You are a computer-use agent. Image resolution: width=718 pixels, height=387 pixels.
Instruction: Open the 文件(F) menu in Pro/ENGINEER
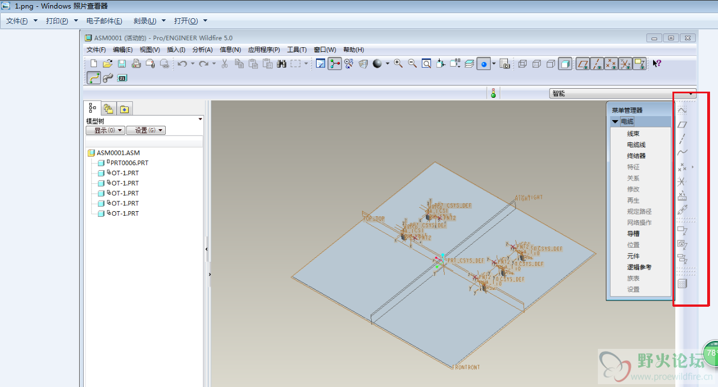pos(96,50)
